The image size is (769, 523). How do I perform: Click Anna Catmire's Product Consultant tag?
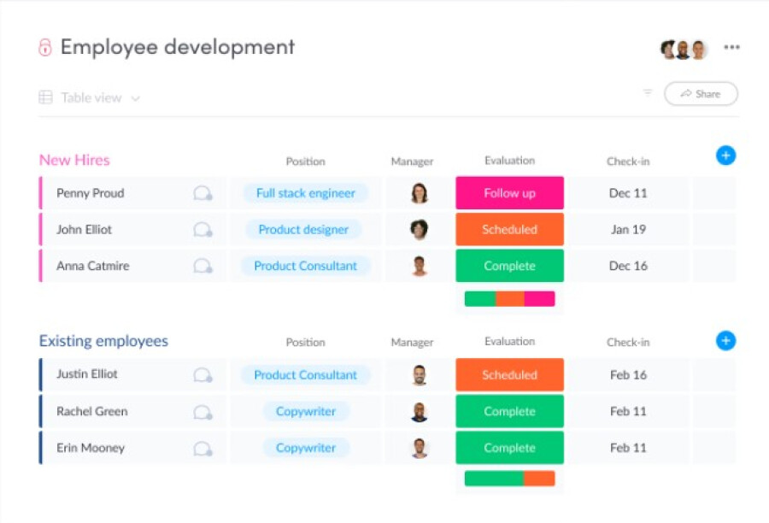point(306,266)
